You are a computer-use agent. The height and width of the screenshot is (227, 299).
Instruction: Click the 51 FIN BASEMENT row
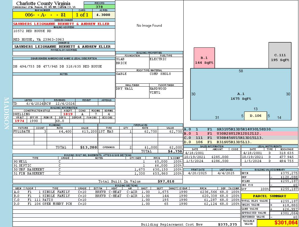(x=98, y=173)
